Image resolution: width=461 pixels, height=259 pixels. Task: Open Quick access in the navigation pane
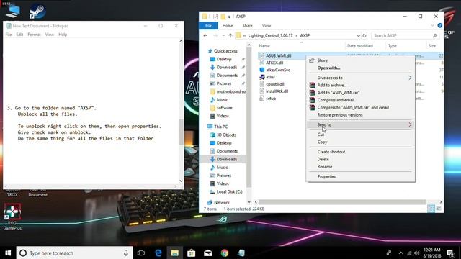[x=225, y=51]
